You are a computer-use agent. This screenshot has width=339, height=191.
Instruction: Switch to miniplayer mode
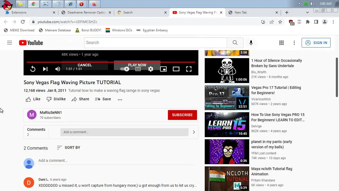click(x=163, y=69)
